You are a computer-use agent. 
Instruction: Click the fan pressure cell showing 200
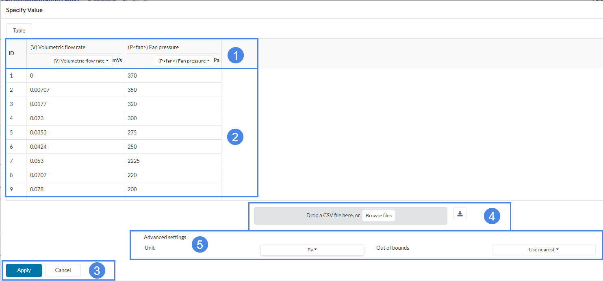[x=173, y=189]
